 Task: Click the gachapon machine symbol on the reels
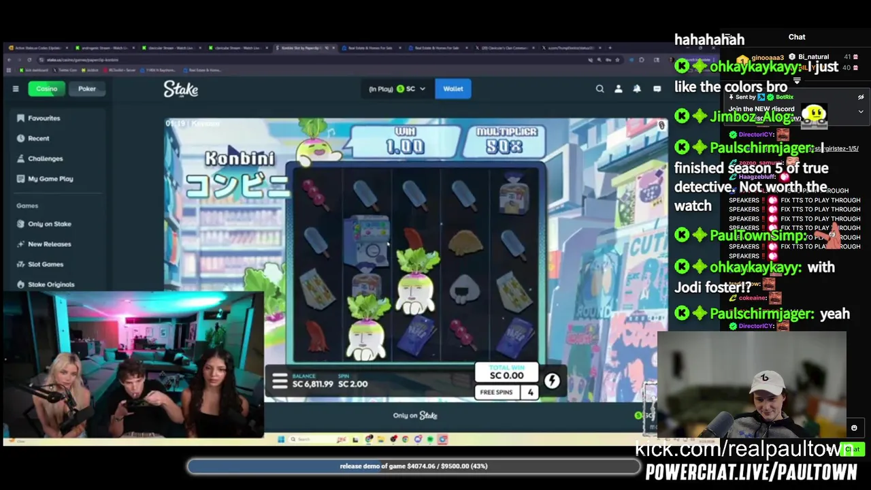367,240
